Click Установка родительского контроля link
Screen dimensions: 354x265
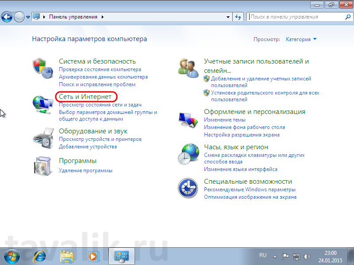(x=265, y=96)
